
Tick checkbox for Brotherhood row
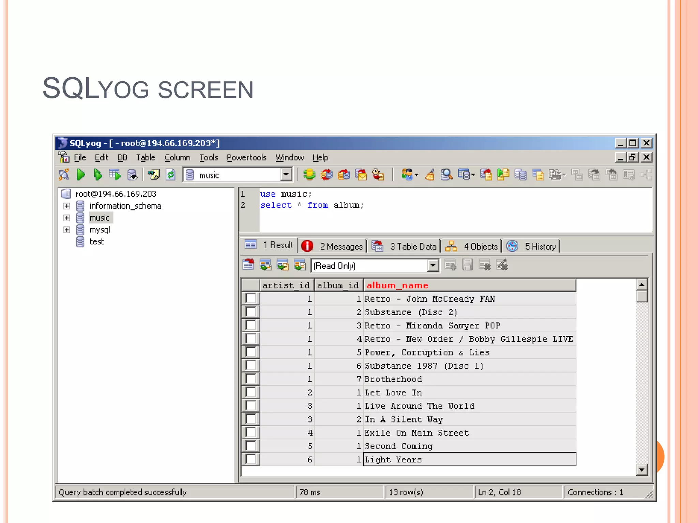(x=251, y=379)
